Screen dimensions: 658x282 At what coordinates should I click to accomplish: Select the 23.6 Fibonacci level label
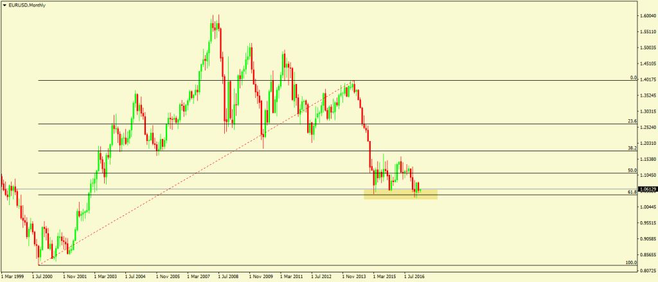pyautogui.click(x=632, y=121)
